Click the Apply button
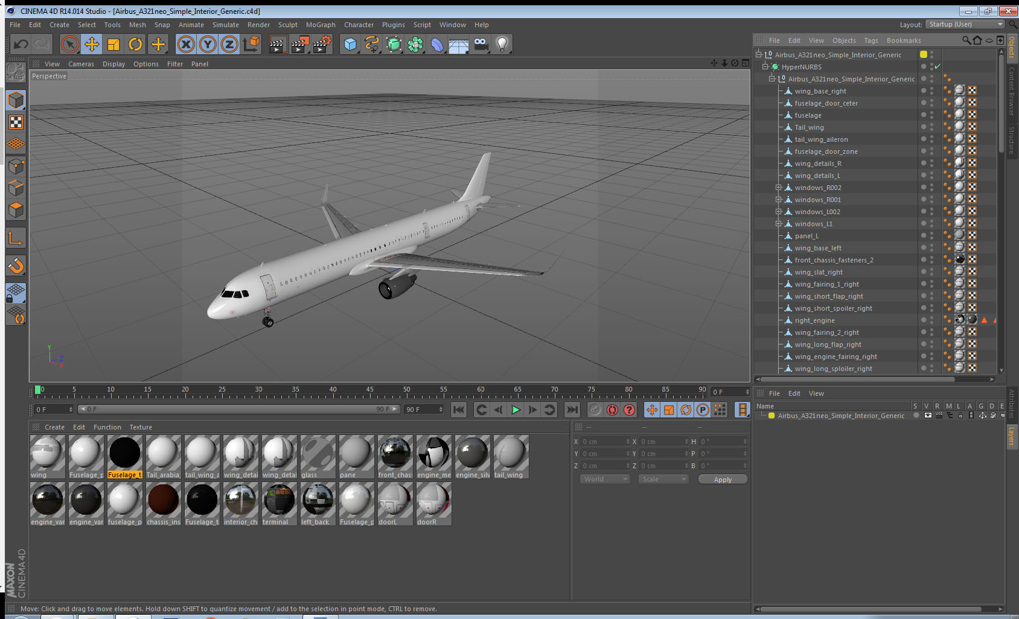This screenshot has width=1019, height=619. 723,480
